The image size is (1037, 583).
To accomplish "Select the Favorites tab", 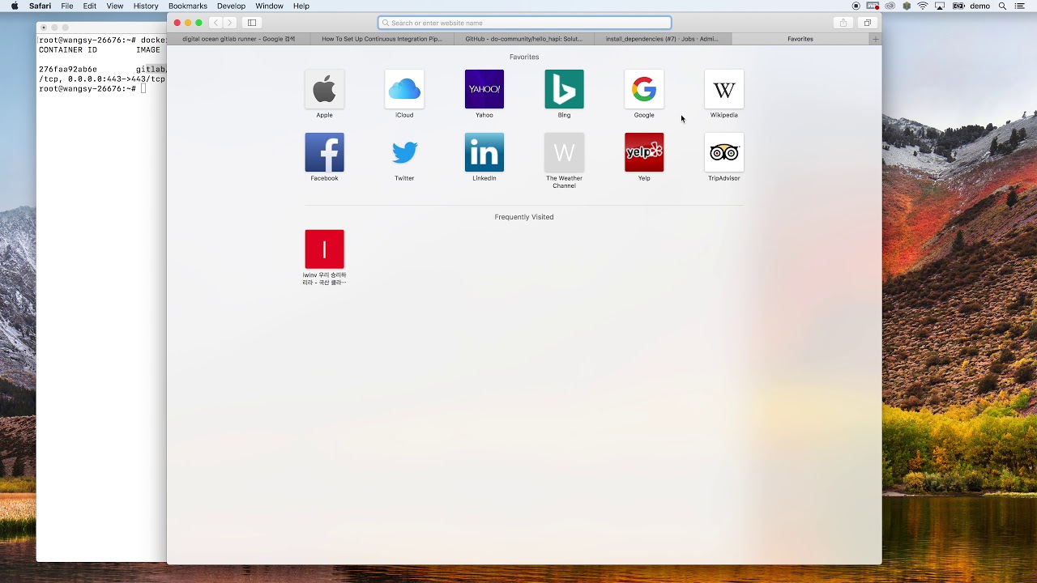I will (x=800, y=39).
